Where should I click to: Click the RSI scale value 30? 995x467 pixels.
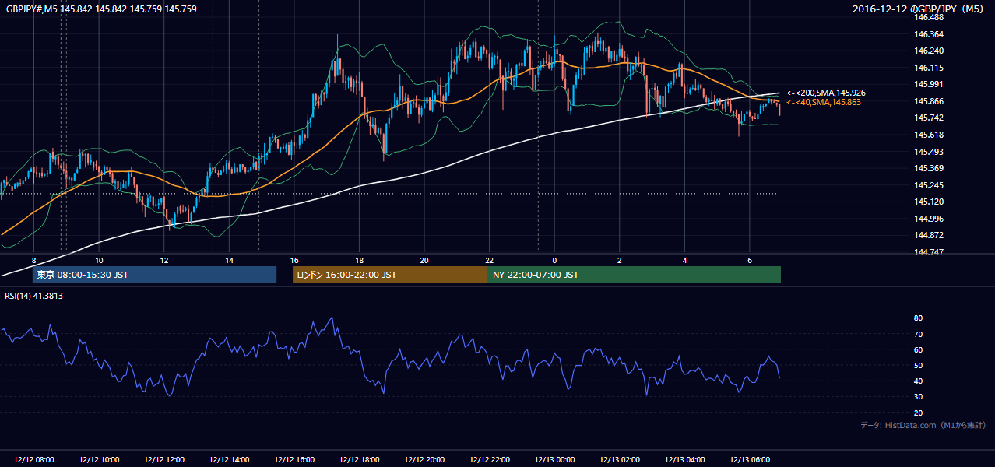919,397
